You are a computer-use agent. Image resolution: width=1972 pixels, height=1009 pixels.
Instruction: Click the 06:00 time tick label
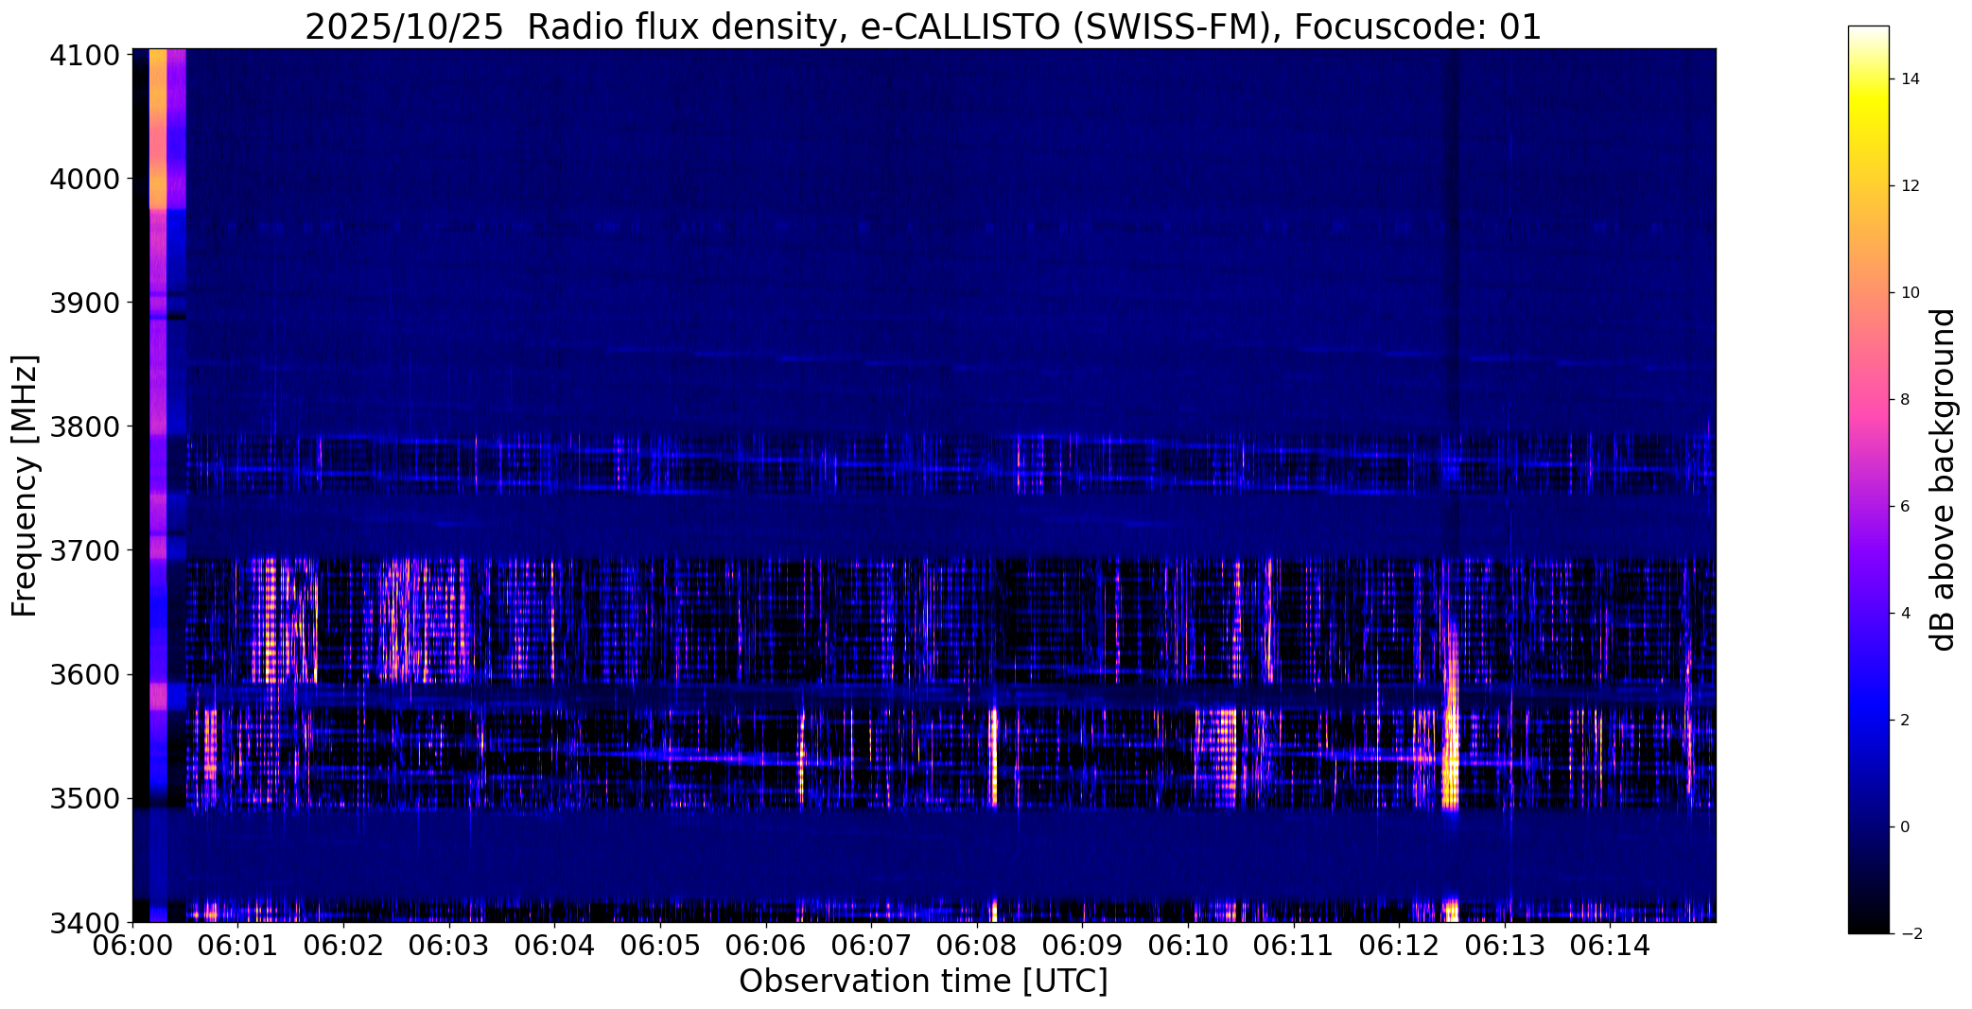(x=132, y=946)
